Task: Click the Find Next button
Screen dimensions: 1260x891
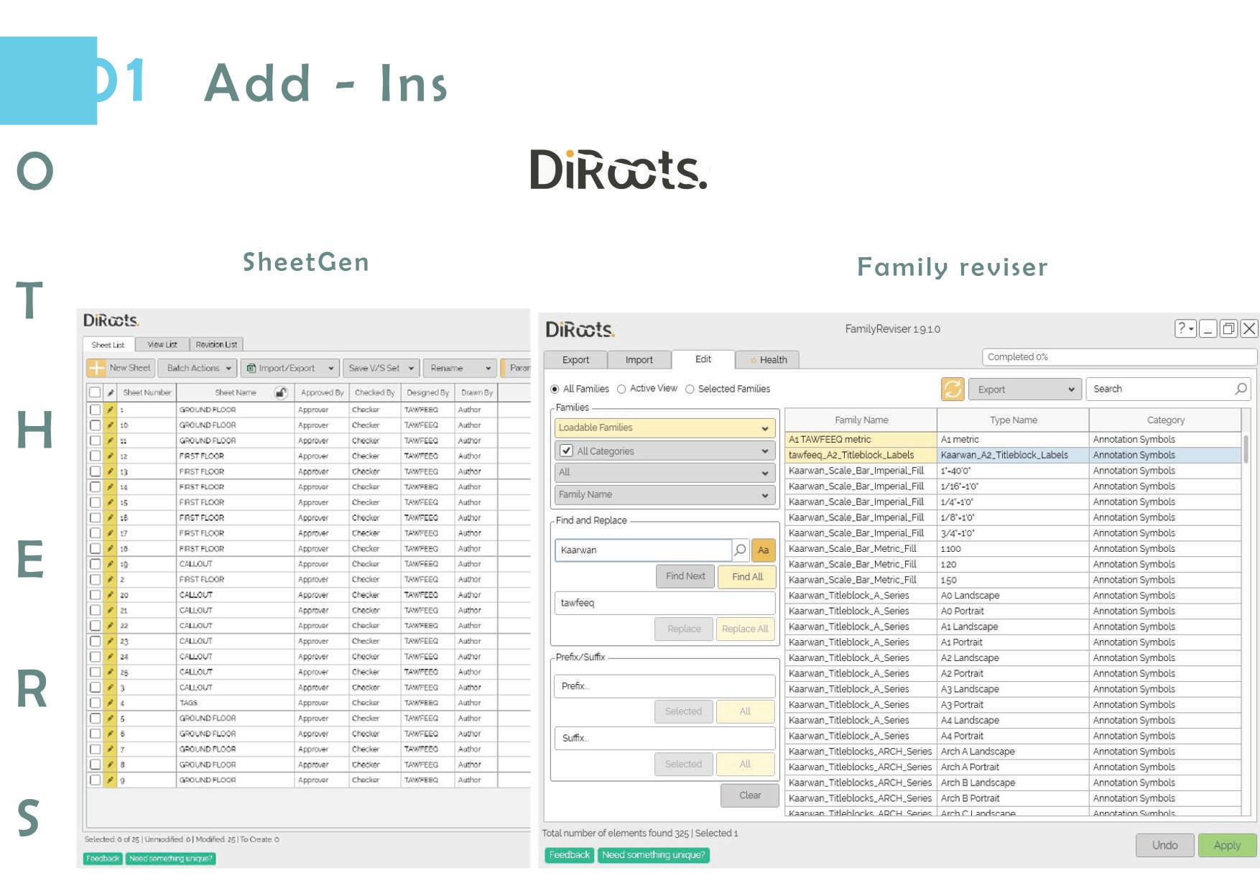Action: (685, 576)
